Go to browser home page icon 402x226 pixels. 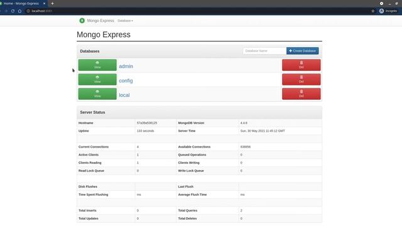pyautogui.click(x=19, y=11)
